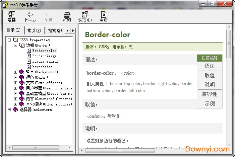This screenshot has height=157, width=235.
Task: Open the 选项(O) options icon
Action: click(x=85, y=14)
